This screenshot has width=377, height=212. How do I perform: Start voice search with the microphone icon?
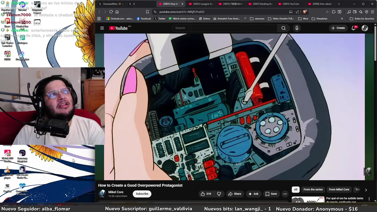click(297, 28)
